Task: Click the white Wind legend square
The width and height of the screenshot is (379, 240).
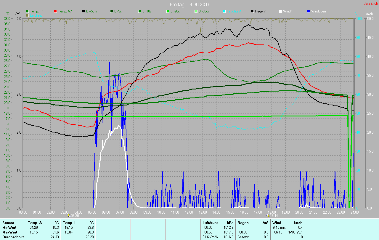Action: pos(280,11)
